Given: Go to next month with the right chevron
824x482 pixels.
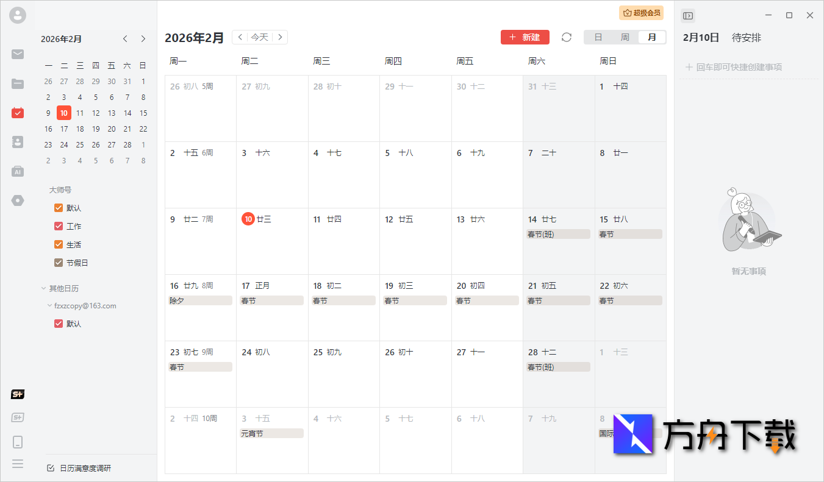Looking at the screenshot, I should pos(143,38).
